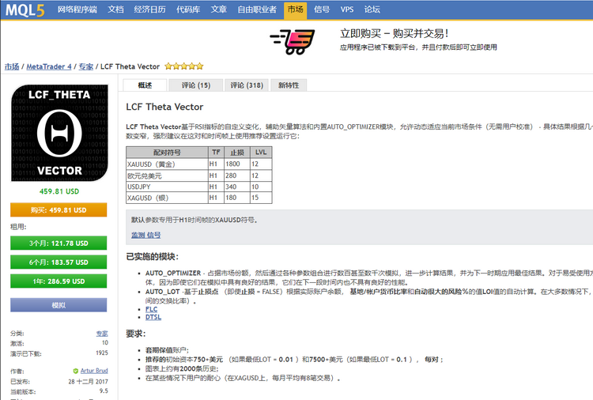Click the 9.5 current version value
Image resolution: width=593 pixels, height=400 pixels.
[x=104, y=391]
